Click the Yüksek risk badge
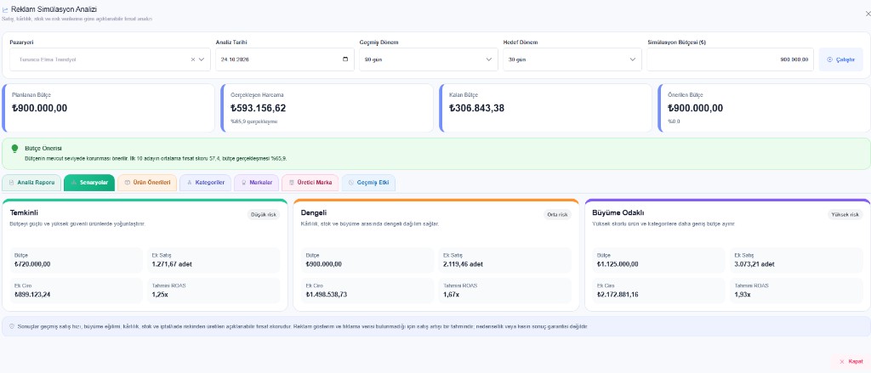The image size is (871, 373). click(845, 215)
